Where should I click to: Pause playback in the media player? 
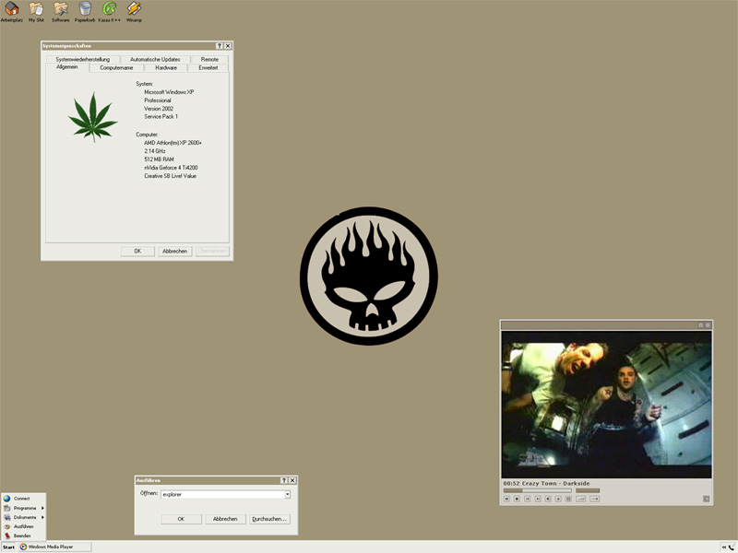(x=506, y=499)
